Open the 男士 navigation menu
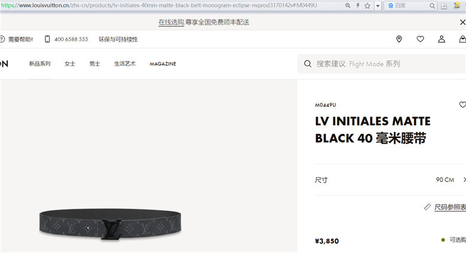Image resolution: width=466 pixels, height=253 pixels. [94, 63]
